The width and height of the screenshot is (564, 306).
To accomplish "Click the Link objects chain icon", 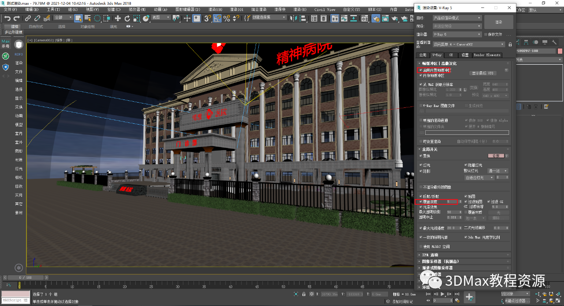I will (28, 18).
